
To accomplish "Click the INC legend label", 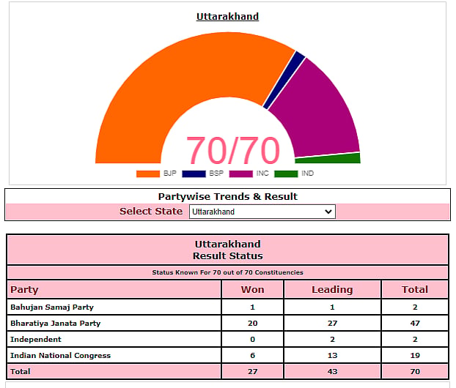I will pos(262,174).
